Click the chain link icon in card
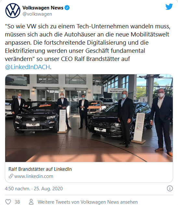This screenshot has width=178, height=205. 11,176
